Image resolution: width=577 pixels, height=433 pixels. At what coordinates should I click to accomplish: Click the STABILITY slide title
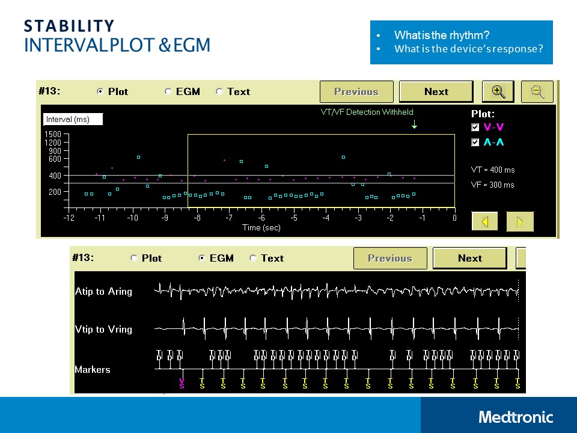69,26
